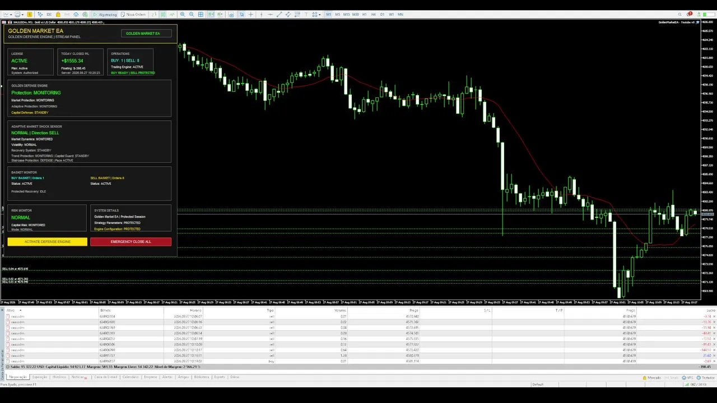Switch to MN timeframe
The width and height of the screenshot is (717, 403).
tap(400, 14)
